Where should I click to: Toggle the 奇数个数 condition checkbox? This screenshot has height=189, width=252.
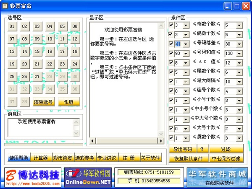pos(171,25)
